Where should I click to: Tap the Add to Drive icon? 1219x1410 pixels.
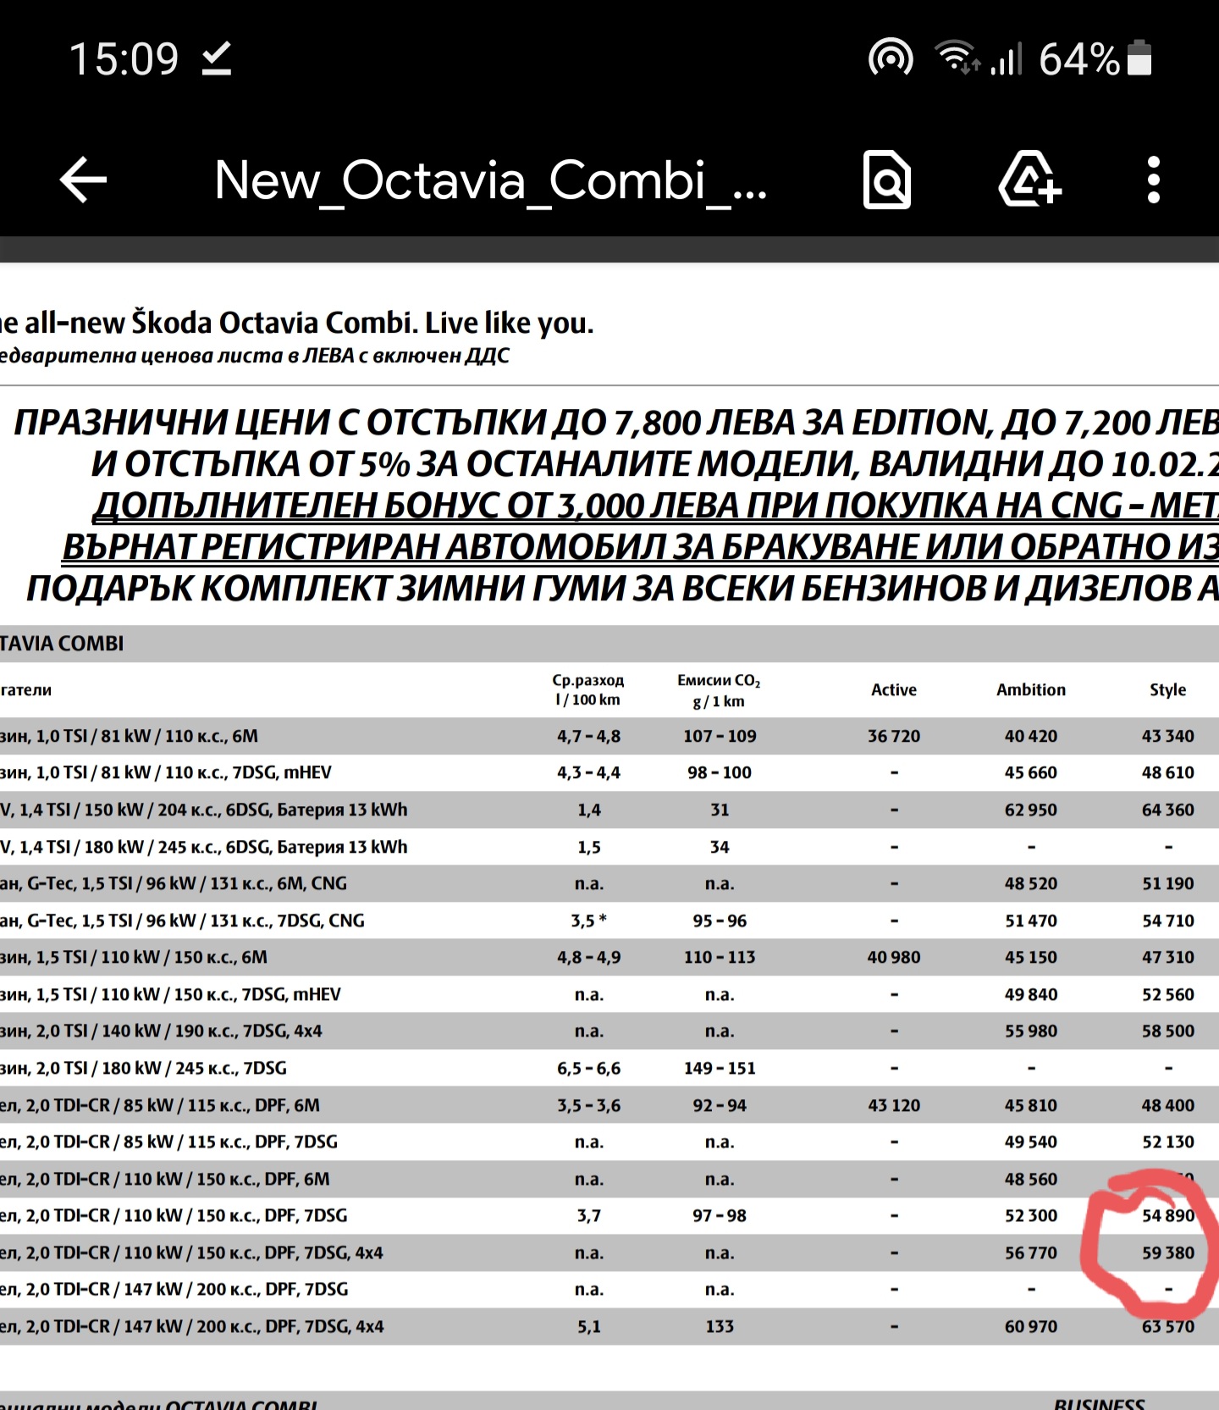click(x=1029, y=180)
